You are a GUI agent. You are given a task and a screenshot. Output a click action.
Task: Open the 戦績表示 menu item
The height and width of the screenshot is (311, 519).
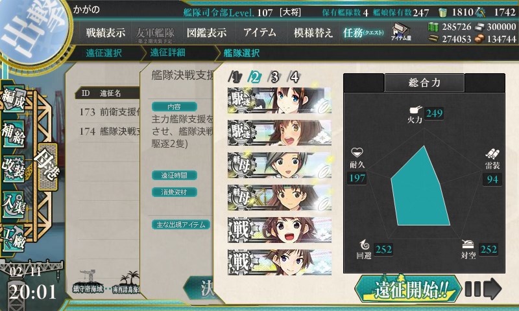tap(106, 32)
